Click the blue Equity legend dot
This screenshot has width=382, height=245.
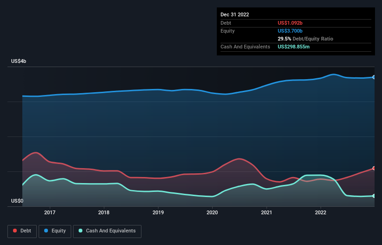pos(46,231)
